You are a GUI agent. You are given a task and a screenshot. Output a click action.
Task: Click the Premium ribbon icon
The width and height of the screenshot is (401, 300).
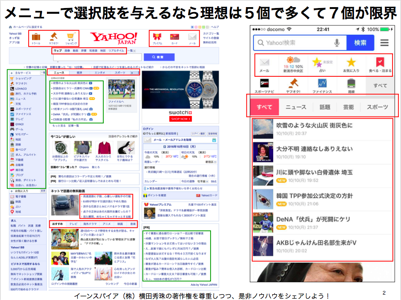click(157, 37)
